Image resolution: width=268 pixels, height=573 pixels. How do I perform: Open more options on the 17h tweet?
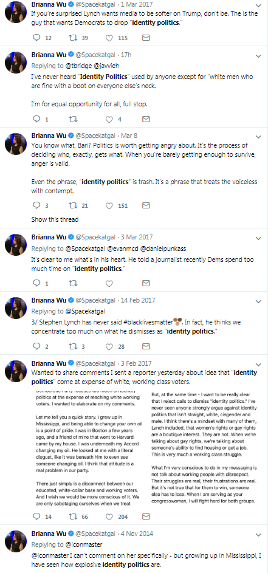tap(258, 57)
